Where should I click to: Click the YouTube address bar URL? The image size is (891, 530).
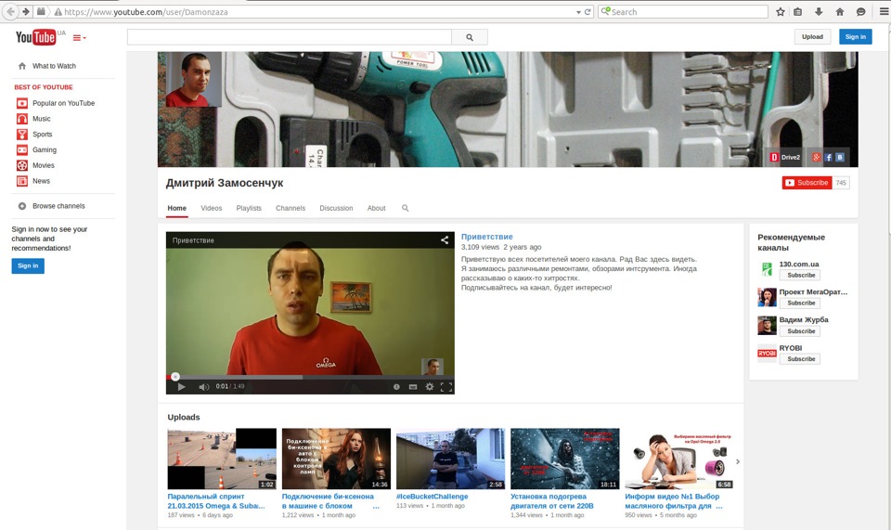[x=146, y=12]
